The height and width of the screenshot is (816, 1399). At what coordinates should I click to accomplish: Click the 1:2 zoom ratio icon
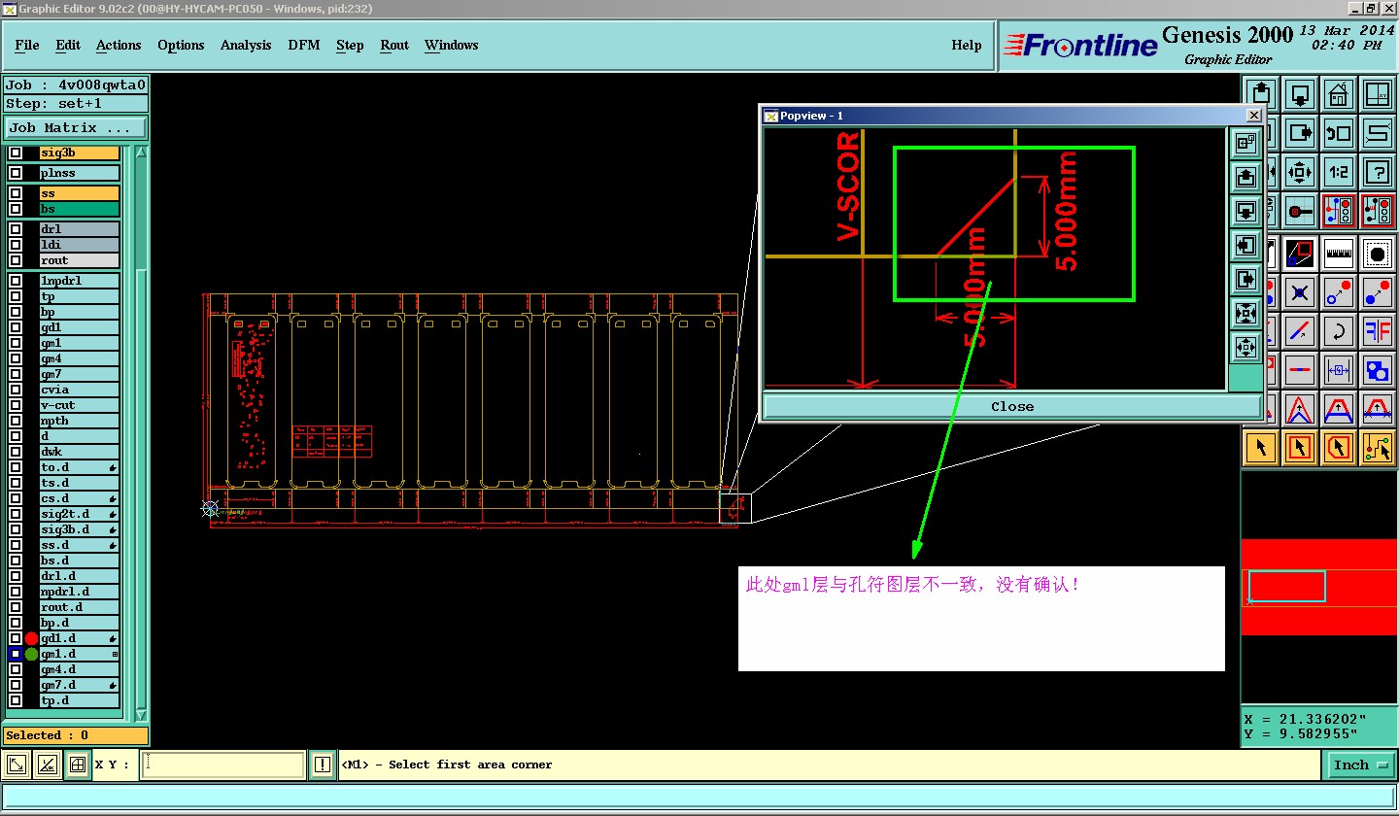1339,172
